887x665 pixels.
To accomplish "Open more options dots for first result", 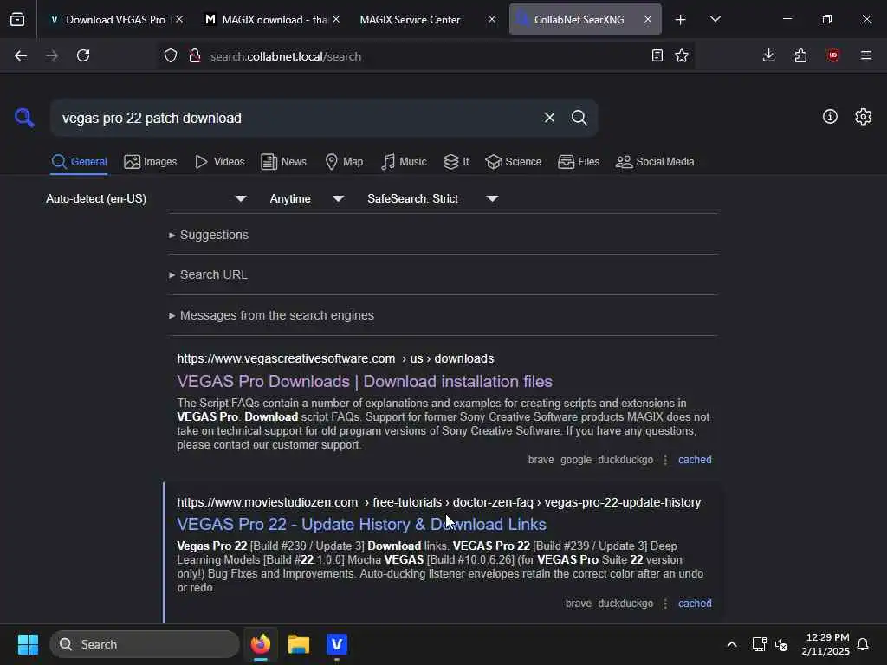I will [665, 460].
